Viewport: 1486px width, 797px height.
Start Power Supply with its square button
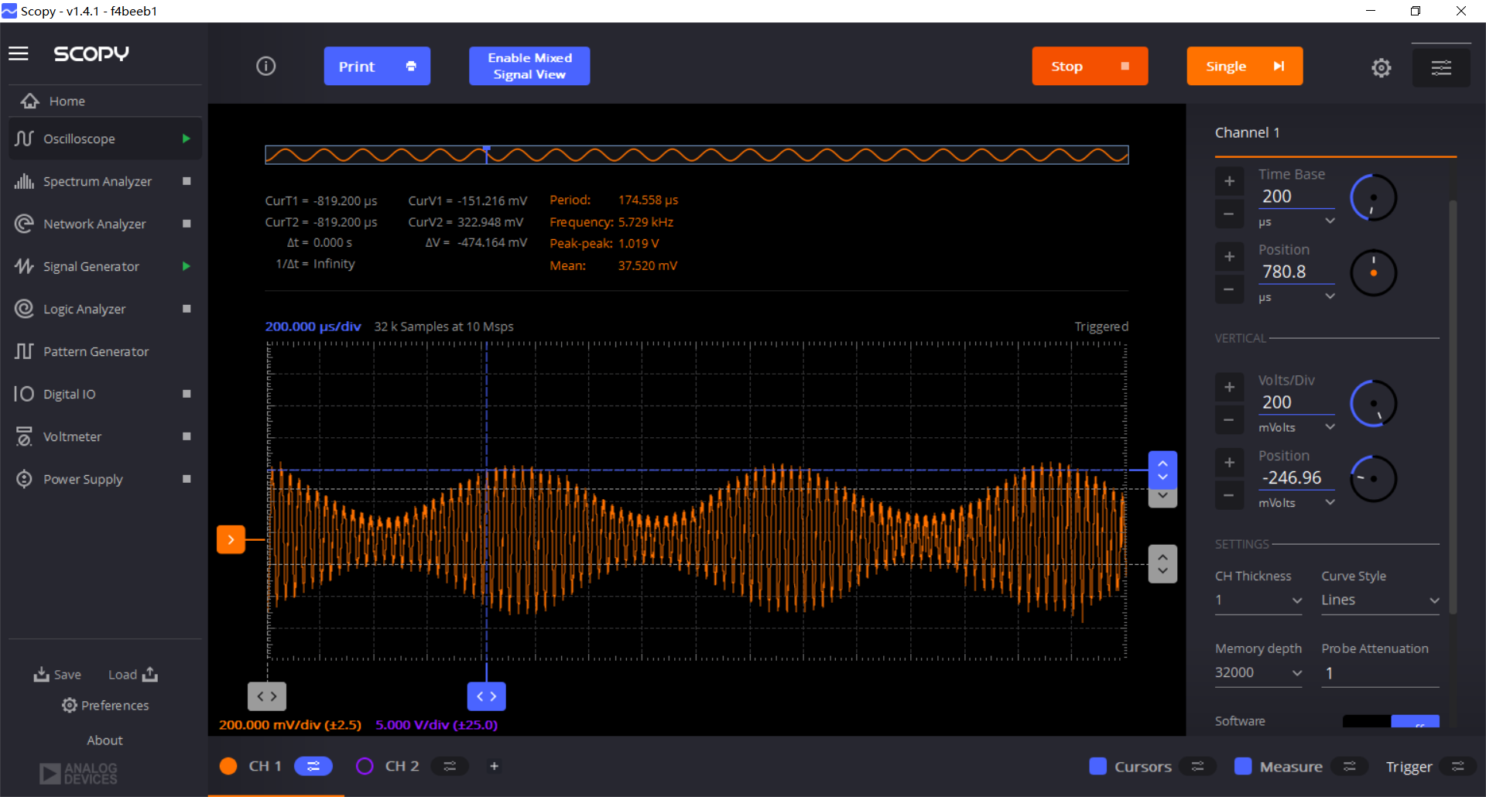click(x=187, y=479)
